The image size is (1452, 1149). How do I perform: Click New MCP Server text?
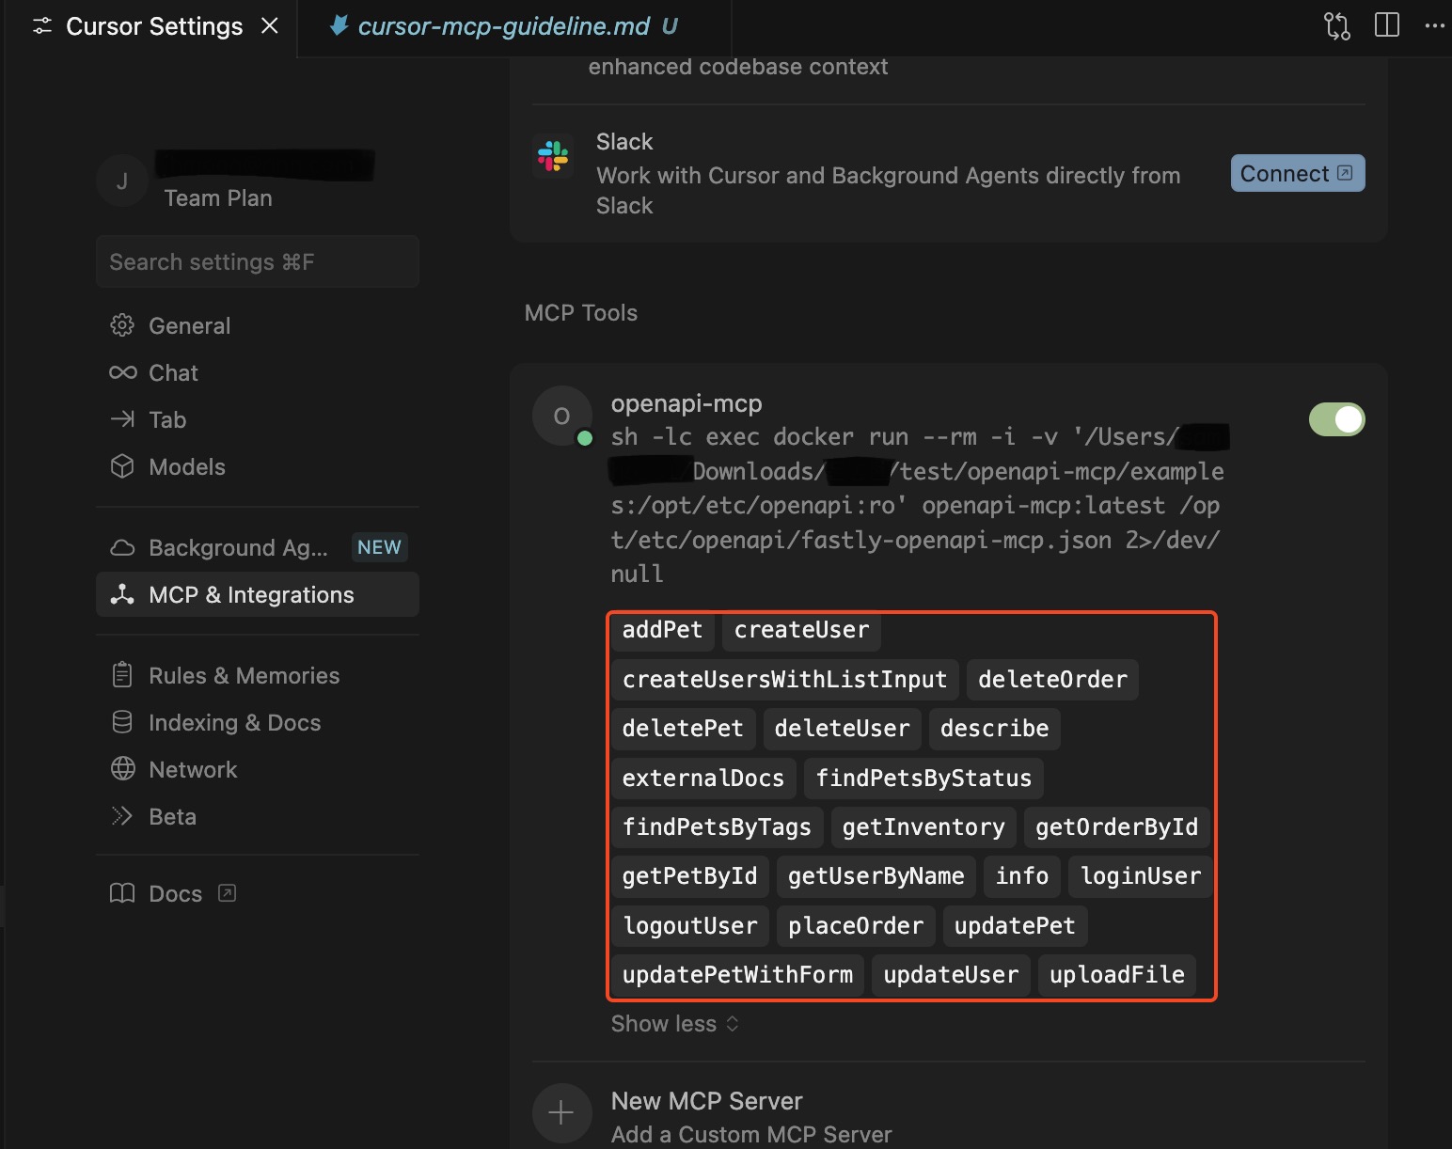[x=707, y=1101]
